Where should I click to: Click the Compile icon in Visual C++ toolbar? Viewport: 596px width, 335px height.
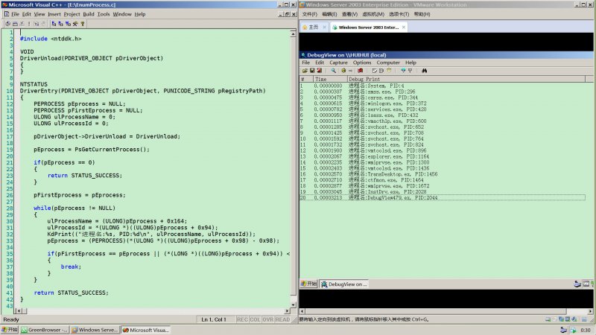7,24
